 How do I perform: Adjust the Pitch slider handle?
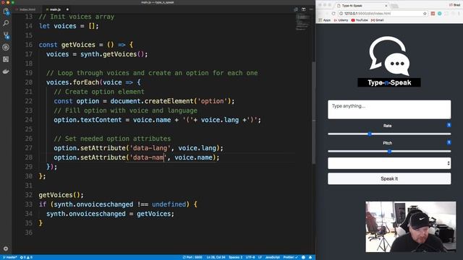pos(389,151)
